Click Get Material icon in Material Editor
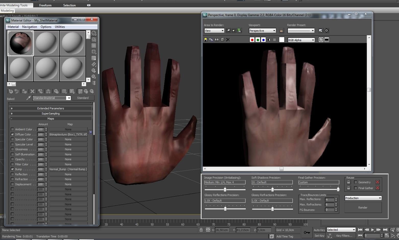Viewport: 399px width, 240px height. pos(11,91)
